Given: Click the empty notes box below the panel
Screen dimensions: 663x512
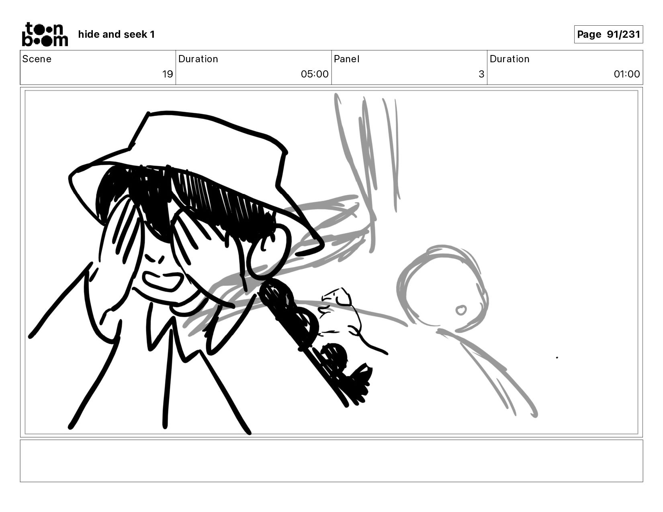Looking at the screenshot, I should (331, 461).
